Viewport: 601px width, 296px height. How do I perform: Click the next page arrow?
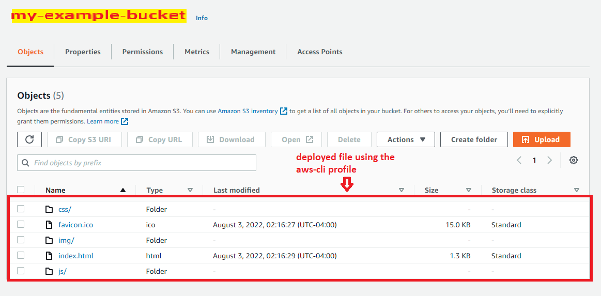point(550,160)
